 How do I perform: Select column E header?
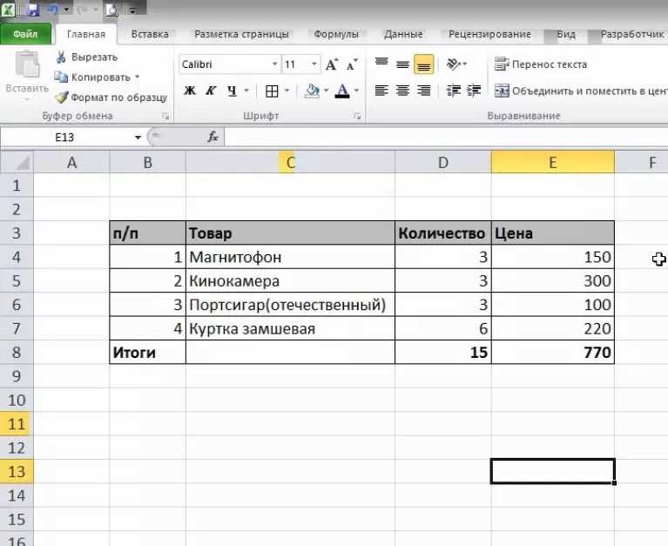click(x=552, y=162)
